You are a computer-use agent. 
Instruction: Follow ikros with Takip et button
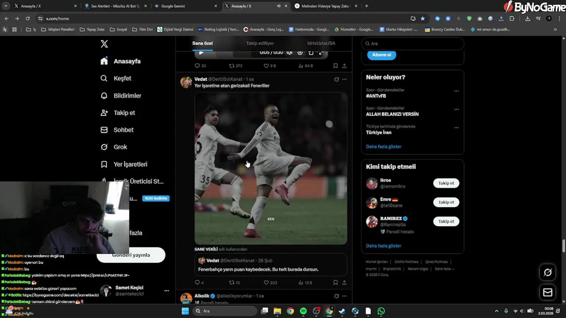pyautogui.click(x=446, y=183)
